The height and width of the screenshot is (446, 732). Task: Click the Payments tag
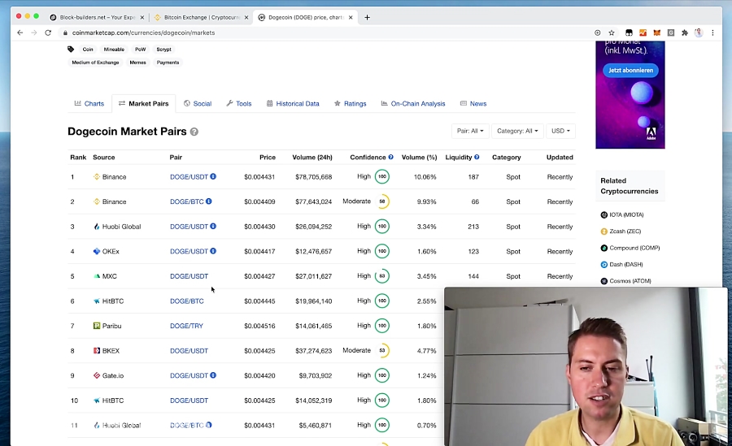168,62
